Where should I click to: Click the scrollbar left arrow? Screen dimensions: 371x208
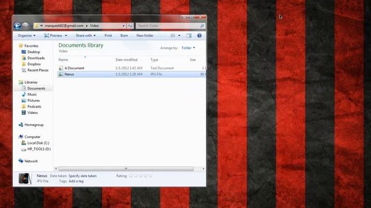click(x=56, y=169)
